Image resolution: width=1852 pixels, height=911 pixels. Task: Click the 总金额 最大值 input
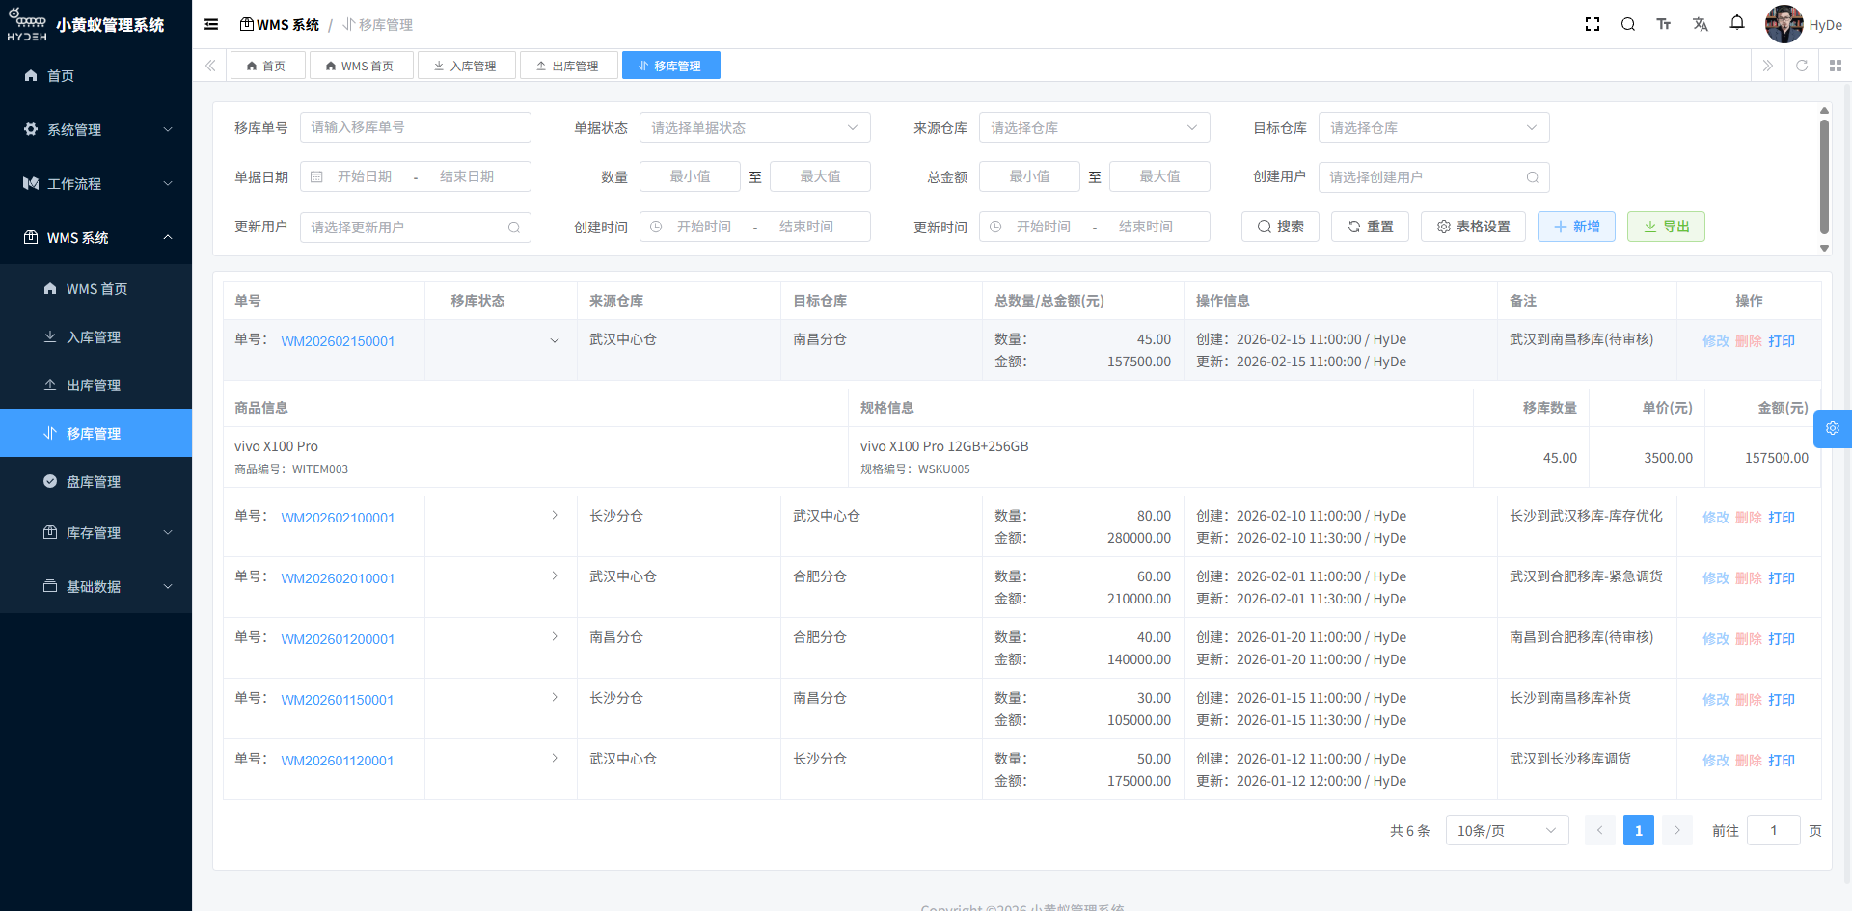1159,176
